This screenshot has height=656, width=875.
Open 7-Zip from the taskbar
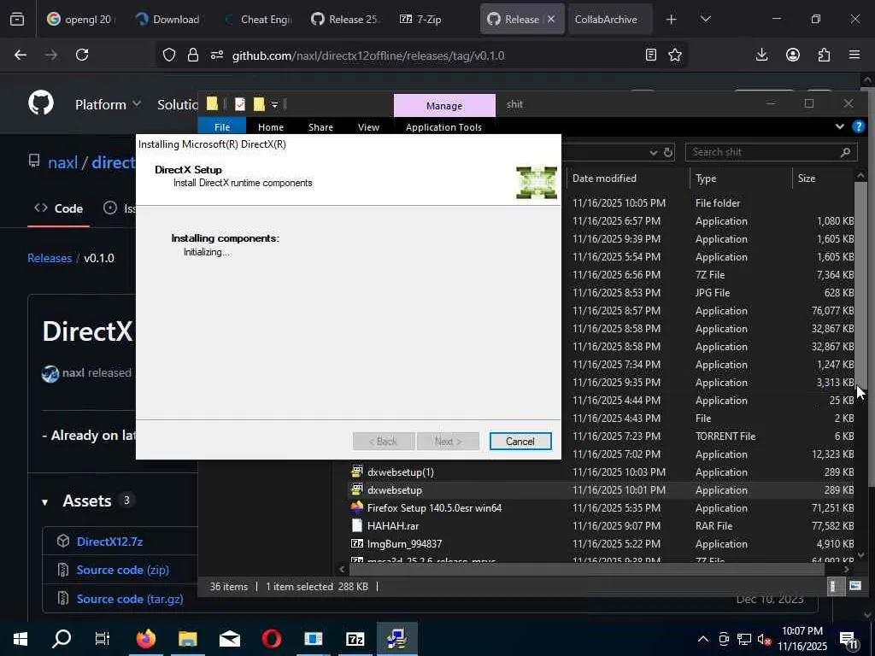(355, 639)
